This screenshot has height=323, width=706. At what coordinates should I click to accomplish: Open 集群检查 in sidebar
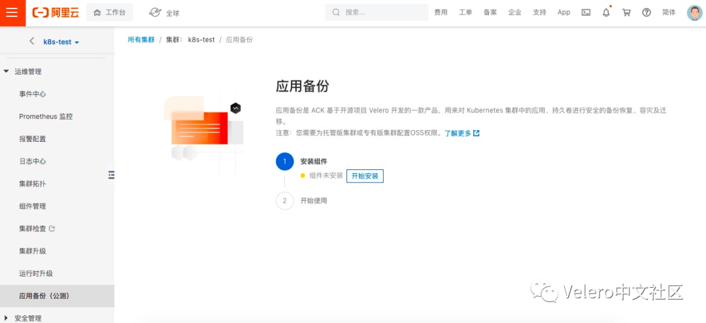tap(33, 229)
